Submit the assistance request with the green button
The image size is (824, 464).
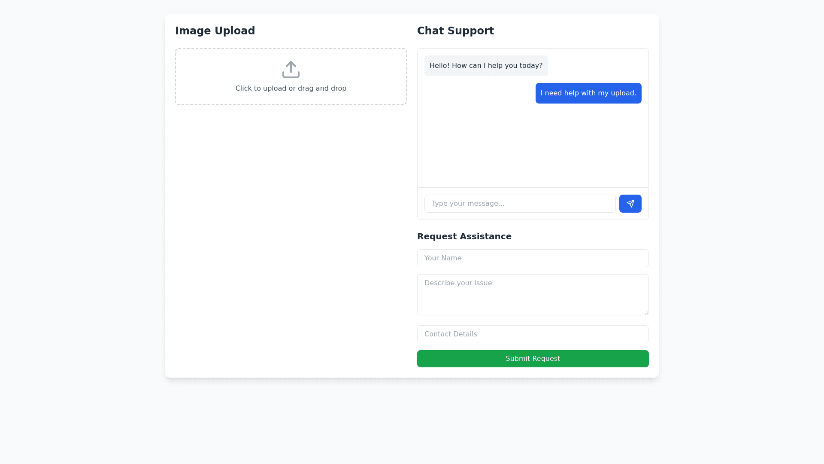[533, 359]
